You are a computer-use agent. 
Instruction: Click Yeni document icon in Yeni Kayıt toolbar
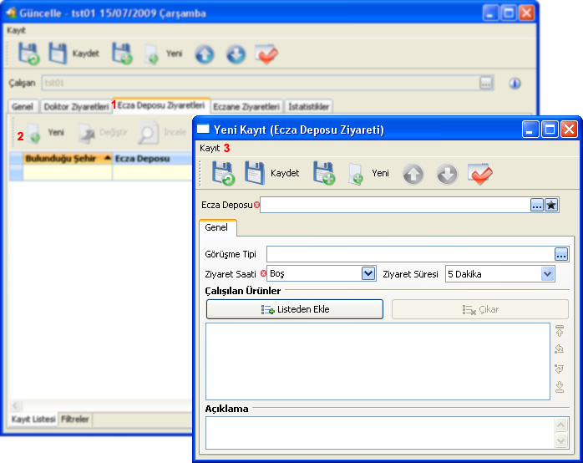point(355,174)
